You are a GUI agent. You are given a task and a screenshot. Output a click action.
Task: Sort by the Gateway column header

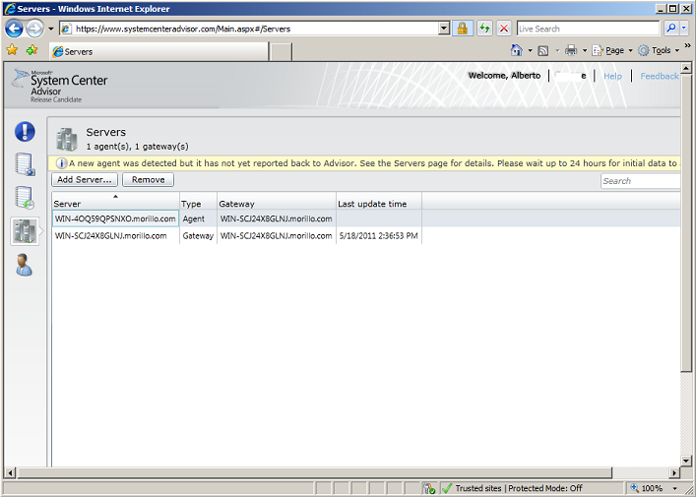276,201
